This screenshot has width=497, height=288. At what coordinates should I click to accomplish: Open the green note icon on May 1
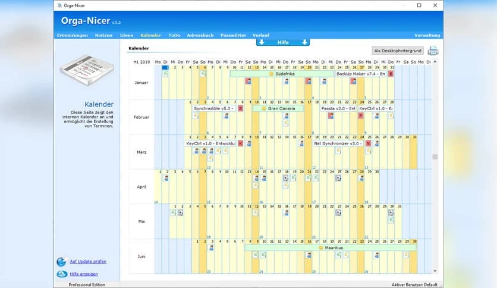click(x=173, y=212)
